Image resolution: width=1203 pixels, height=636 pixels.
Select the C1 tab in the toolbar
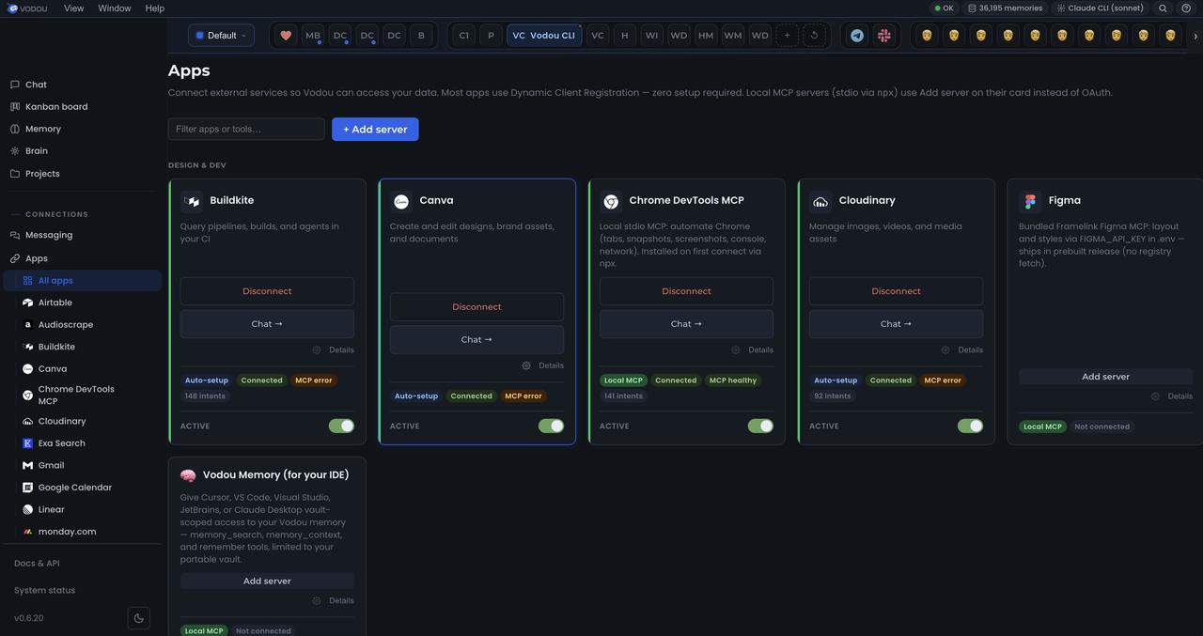(463, 36)
